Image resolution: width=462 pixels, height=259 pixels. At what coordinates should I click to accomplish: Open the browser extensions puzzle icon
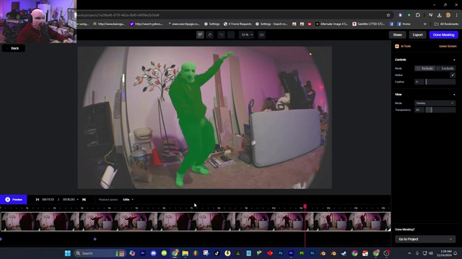tap(418, 15)
